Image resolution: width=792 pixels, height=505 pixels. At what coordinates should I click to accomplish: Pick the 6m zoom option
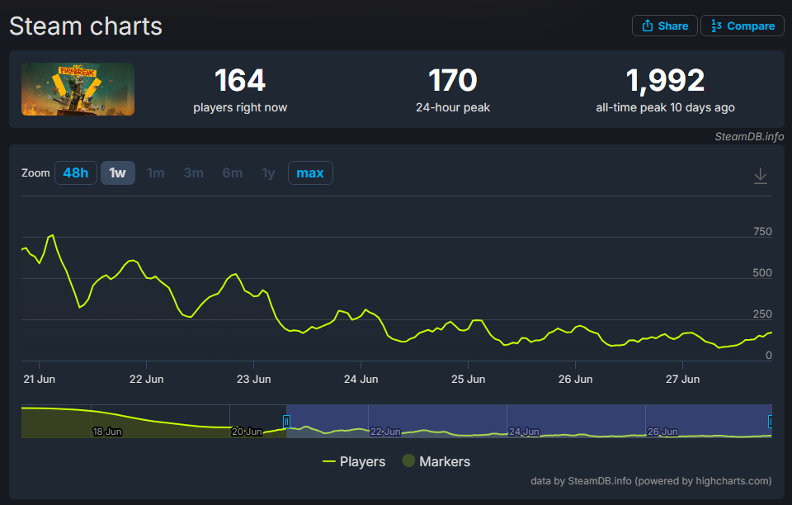[x=233, y=172]
